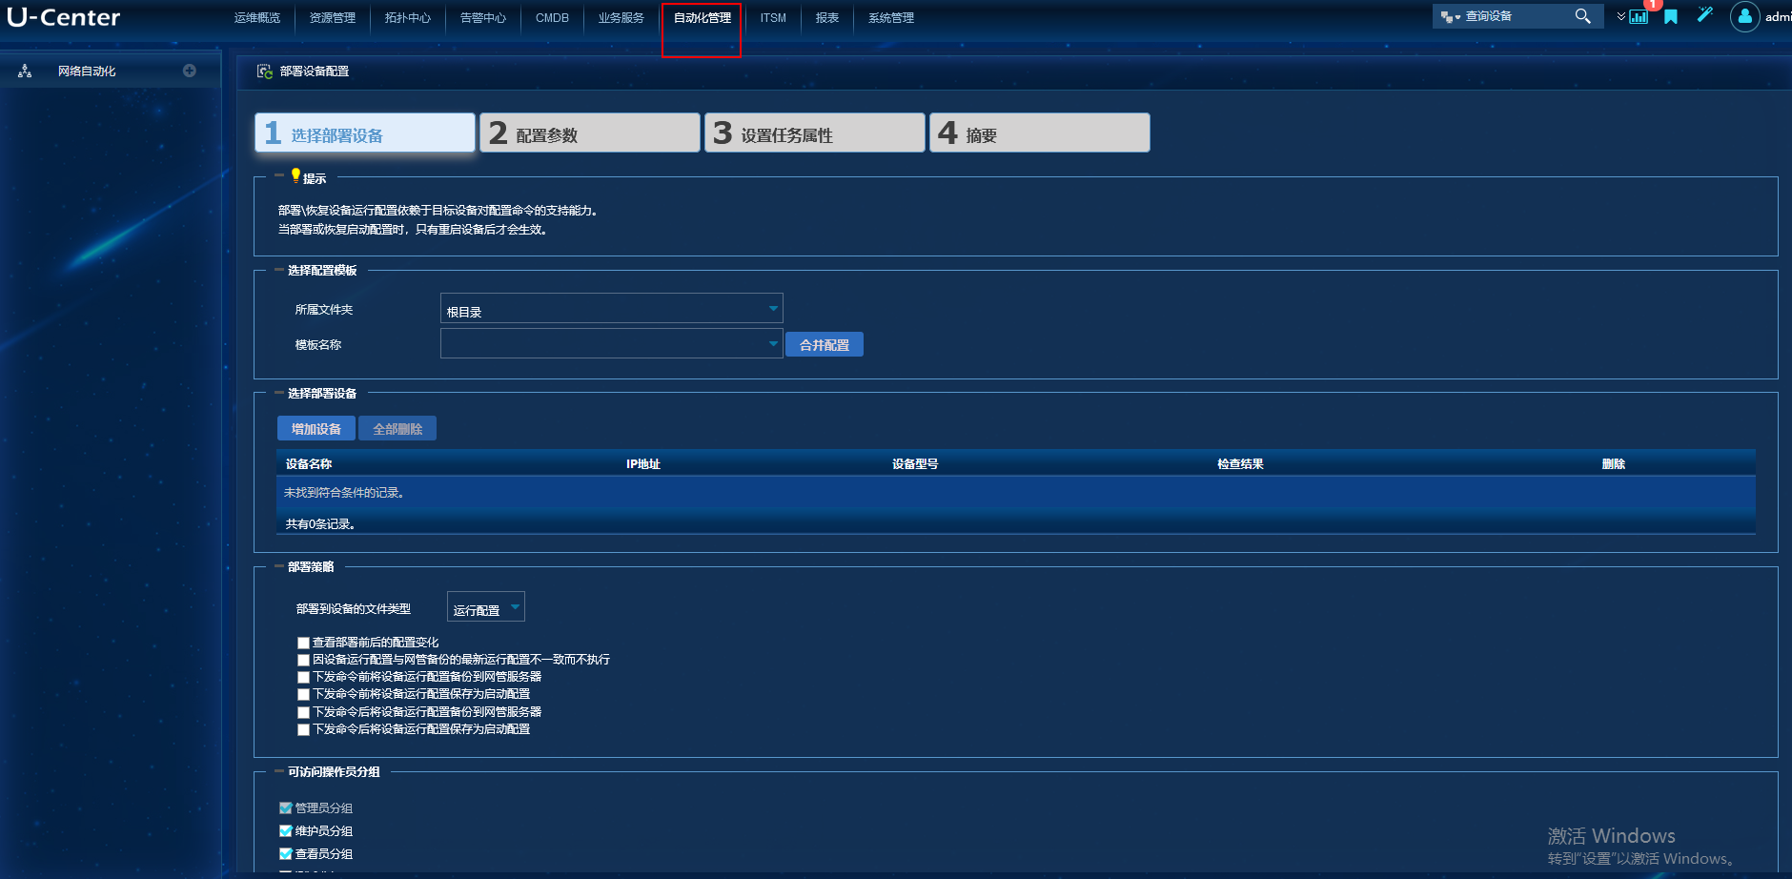This screenshot has width=1792, height=879.
Task: Open the 拓扑中心 menu
Action: [x=408, y=18]
